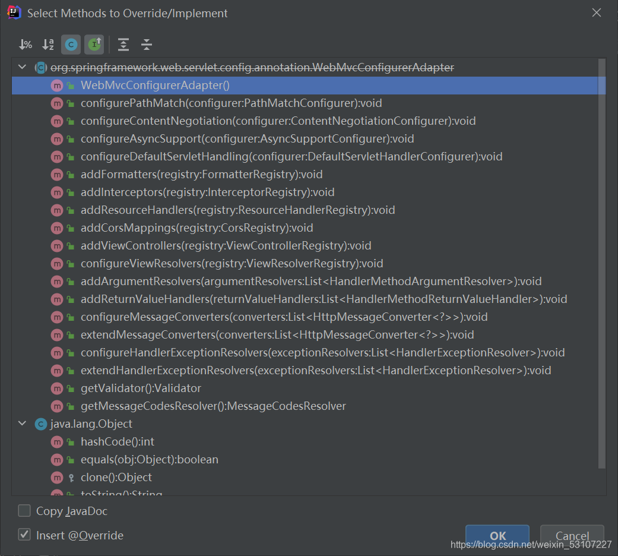Screen dimensions: 618x556
Task: Collapse WebMvcConfigurerAdapter class node
Action: (22, 68)
